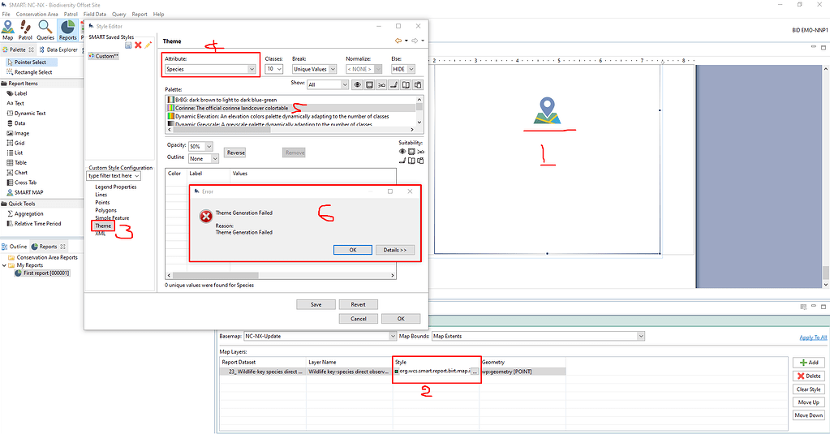Open the Basemap dropdown NC-NX-Update
This screenshot has height=434, width=830.
point(320,336)
